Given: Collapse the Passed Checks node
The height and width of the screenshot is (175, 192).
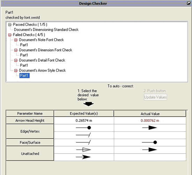Looking at the screenshot, I should click(x=10, y=25).
